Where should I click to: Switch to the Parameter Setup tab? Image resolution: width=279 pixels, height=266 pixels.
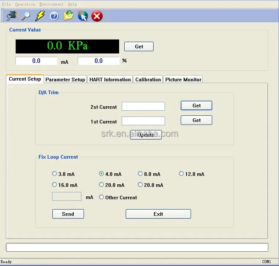pos(65,80)
